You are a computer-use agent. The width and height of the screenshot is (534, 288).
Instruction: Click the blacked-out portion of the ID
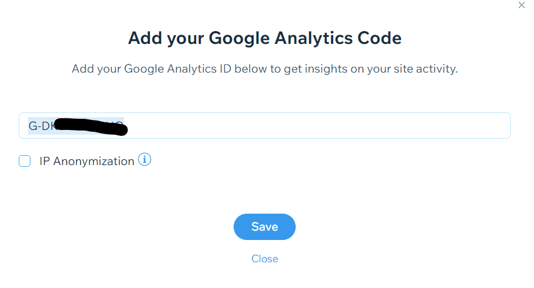tap(91, 126)
